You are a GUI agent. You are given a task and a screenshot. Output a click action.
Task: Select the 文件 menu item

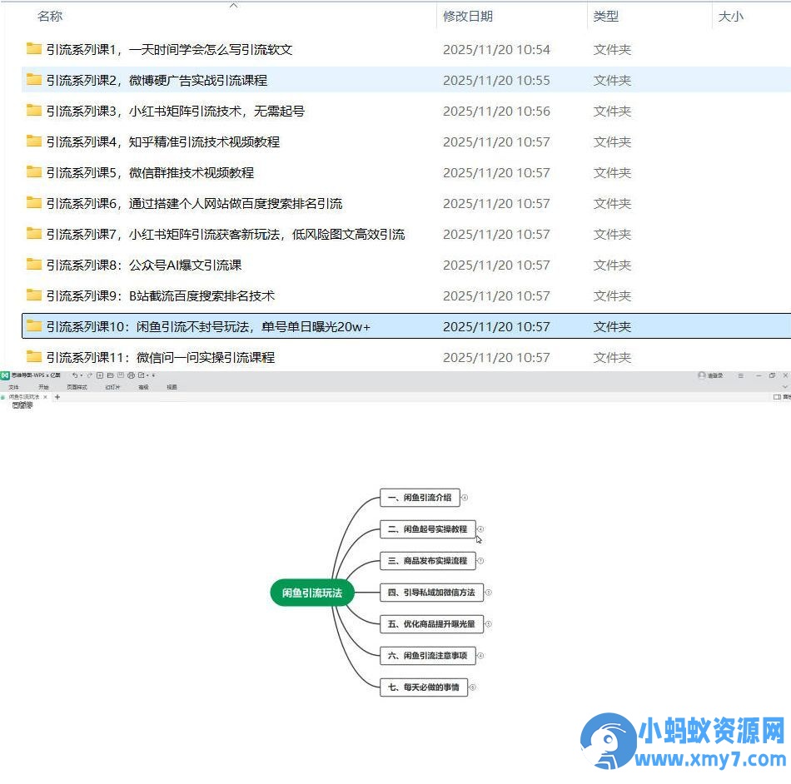13,387
